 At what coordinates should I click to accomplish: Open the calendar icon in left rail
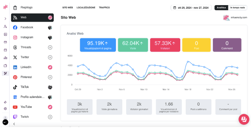(5, 50)
